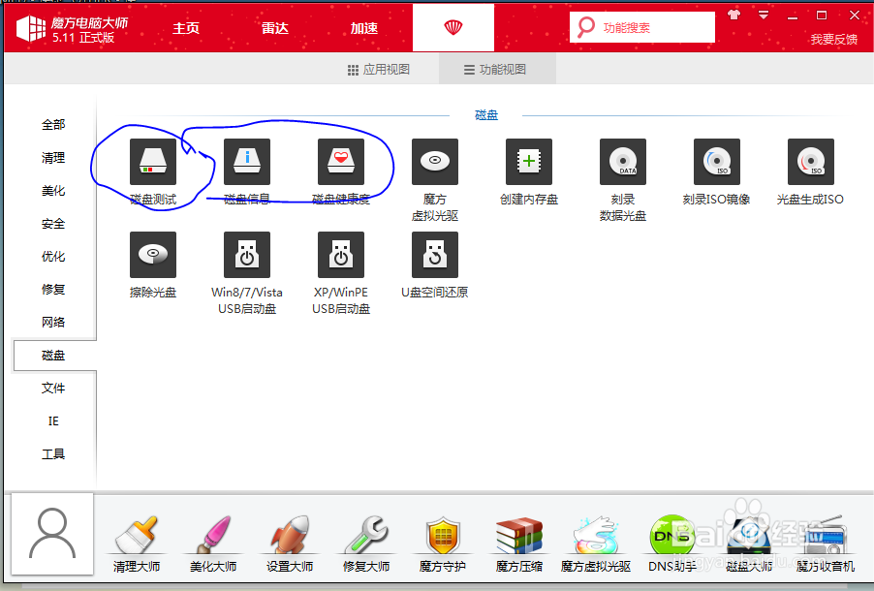874x591 pixels.
Task: Open the 磁盘测试 disk test tool
Action: (x=152, y=162)
